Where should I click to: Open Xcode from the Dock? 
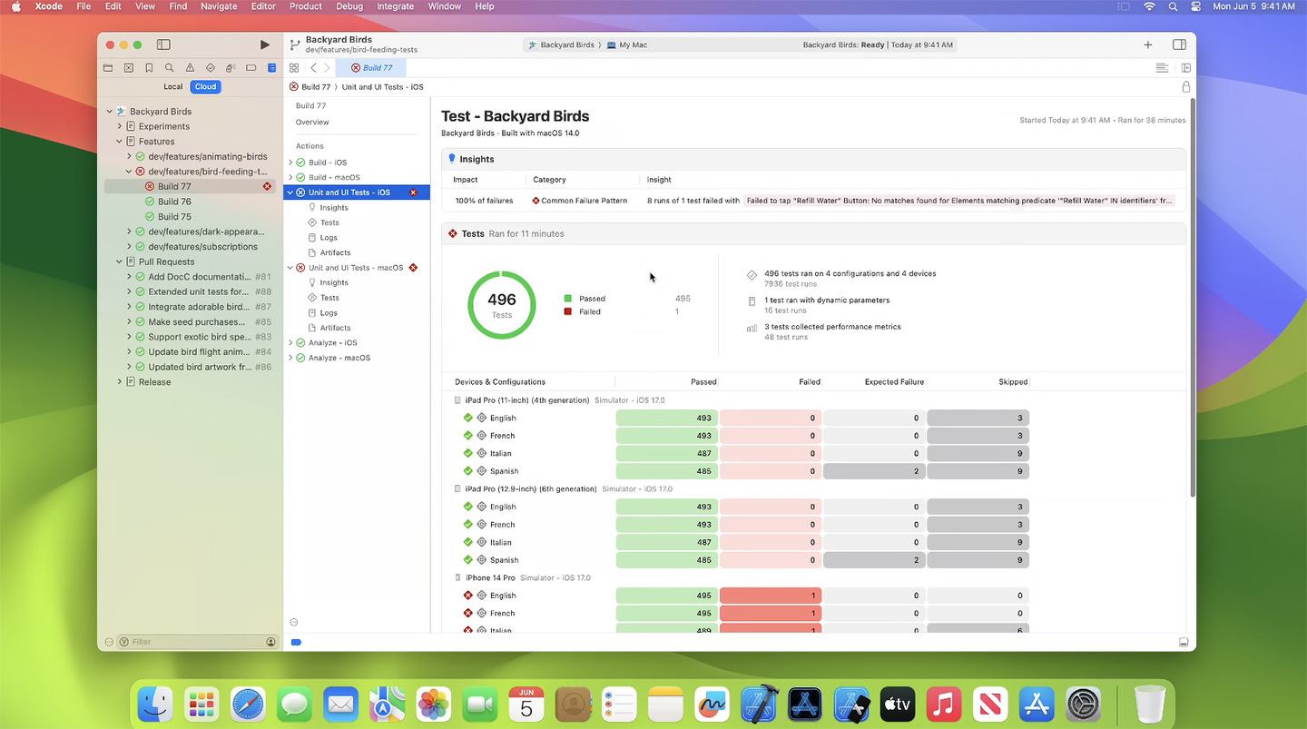pos(757,704)
